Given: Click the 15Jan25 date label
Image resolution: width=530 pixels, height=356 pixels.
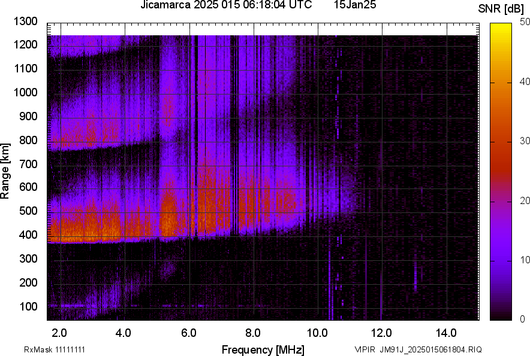Looking at the screenshot, I should pos(354,5).
